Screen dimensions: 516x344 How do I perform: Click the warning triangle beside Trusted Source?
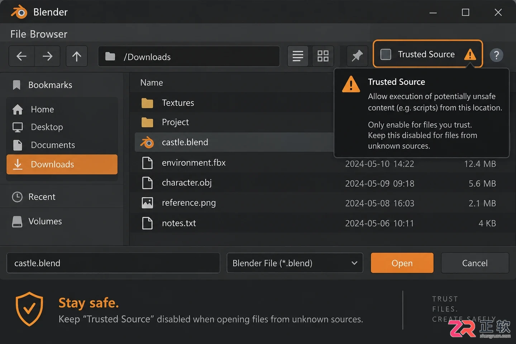[470, 54]
